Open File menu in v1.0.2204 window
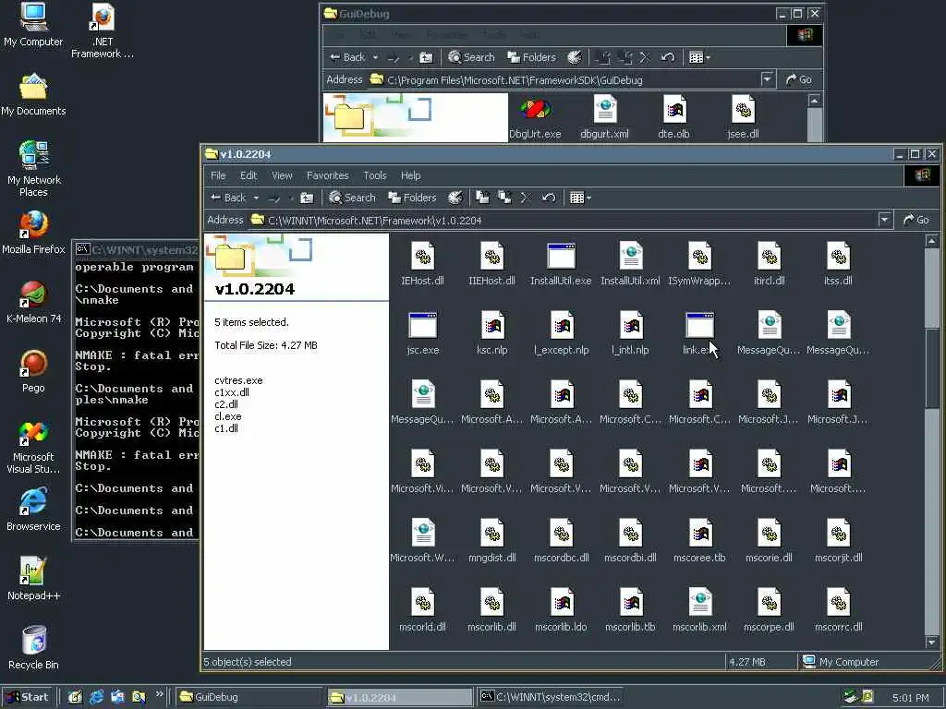Image resolution: width=946 pixels, height=709 pixels. (218, 175)
